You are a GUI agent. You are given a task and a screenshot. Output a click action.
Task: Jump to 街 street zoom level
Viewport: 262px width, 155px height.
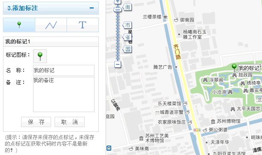point(127,7)
